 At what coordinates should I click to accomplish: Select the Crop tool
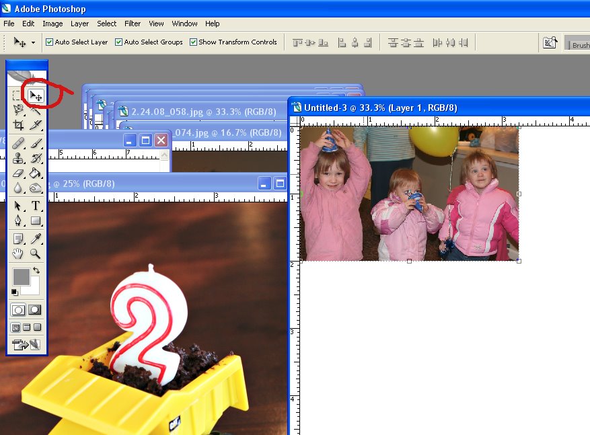point(19,125)
